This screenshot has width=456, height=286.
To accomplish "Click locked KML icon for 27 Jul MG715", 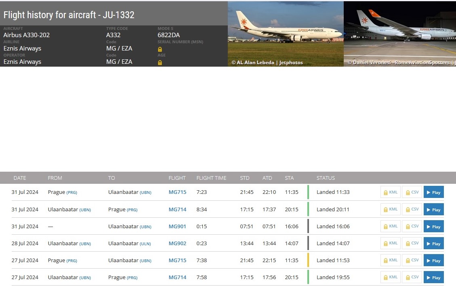I will click(x=391, y=261).
